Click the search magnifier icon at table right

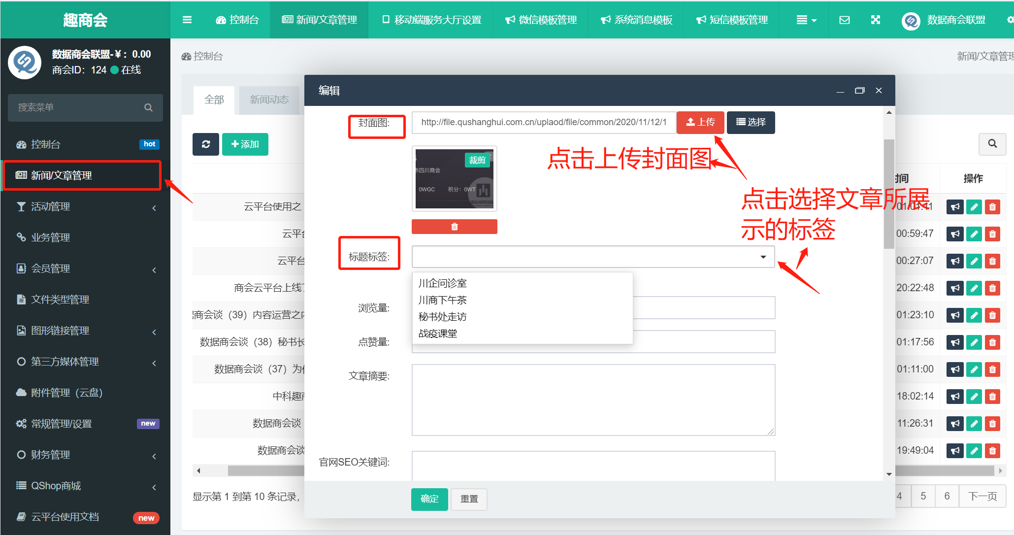coord(992,143)
